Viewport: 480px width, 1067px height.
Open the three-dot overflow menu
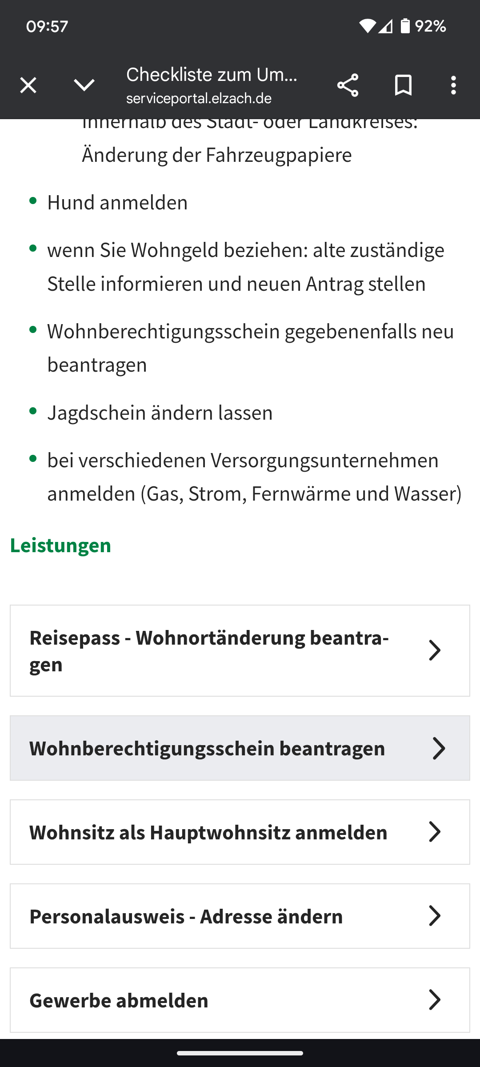pos(453,85)
